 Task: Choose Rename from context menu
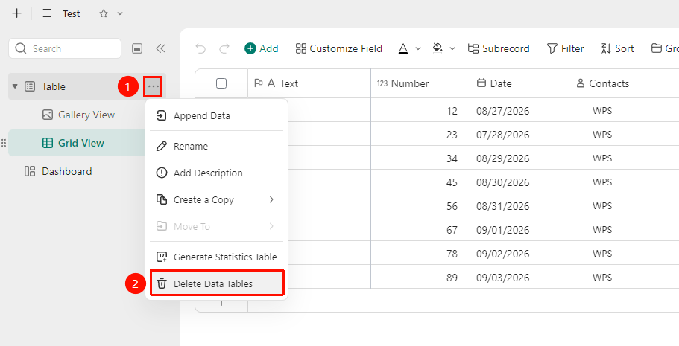click(216, 146)
